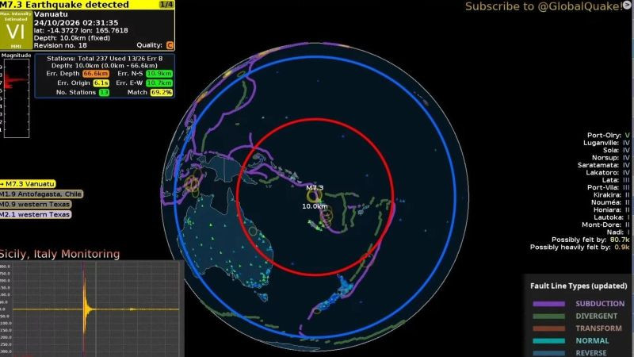Click the Nadi intensity row
This screenshot has width=634, height=357.
pos(618,232)
